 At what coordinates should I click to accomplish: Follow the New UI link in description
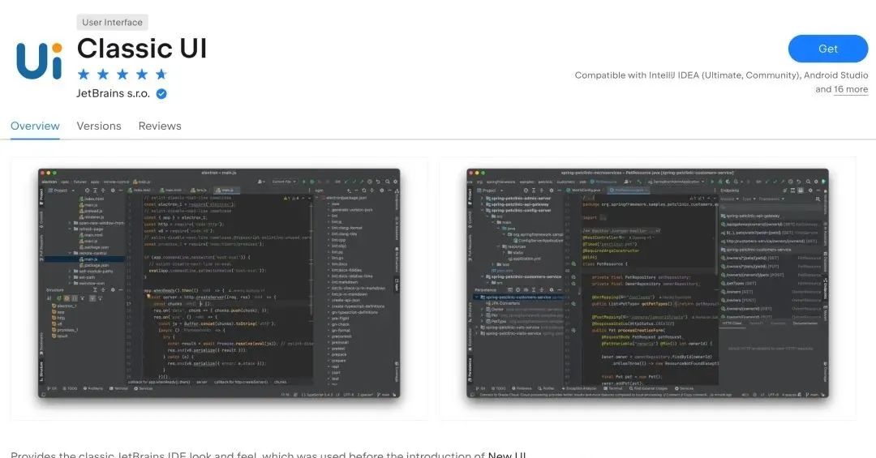point(507,455)
